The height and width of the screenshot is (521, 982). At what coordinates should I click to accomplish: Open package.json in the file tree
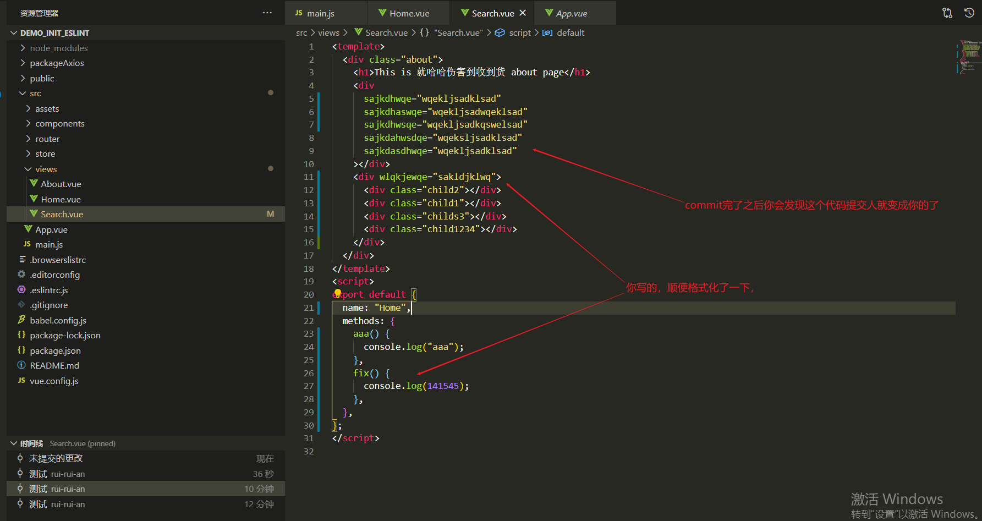click(146, 350)
